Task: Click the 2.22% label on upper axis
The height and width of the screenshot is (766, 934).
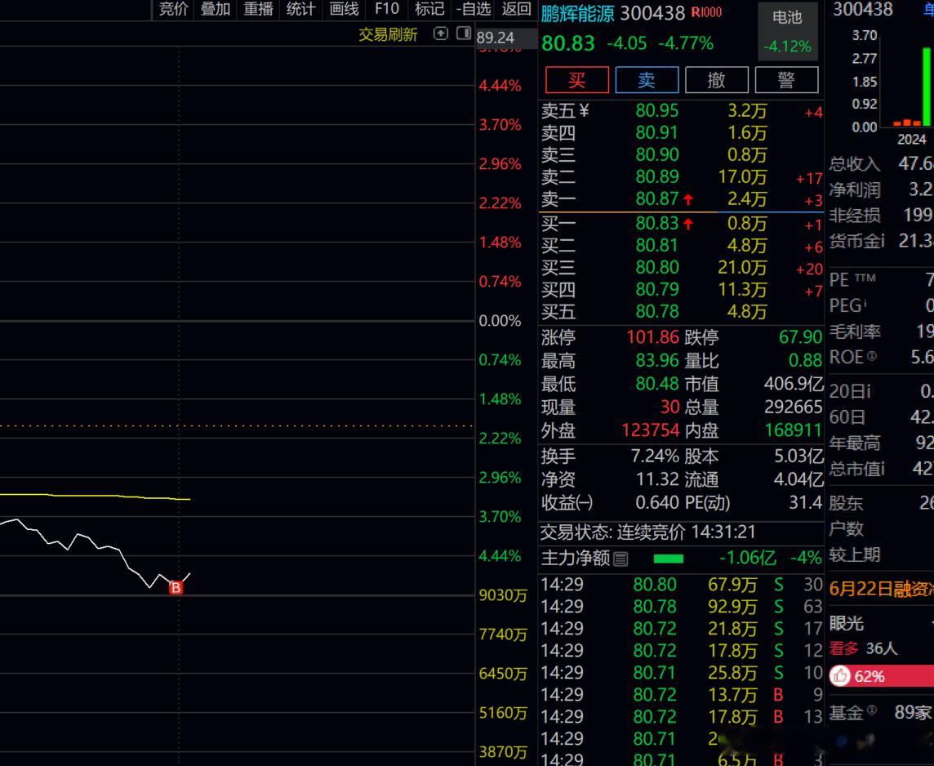Action: (x=500, y=203)
